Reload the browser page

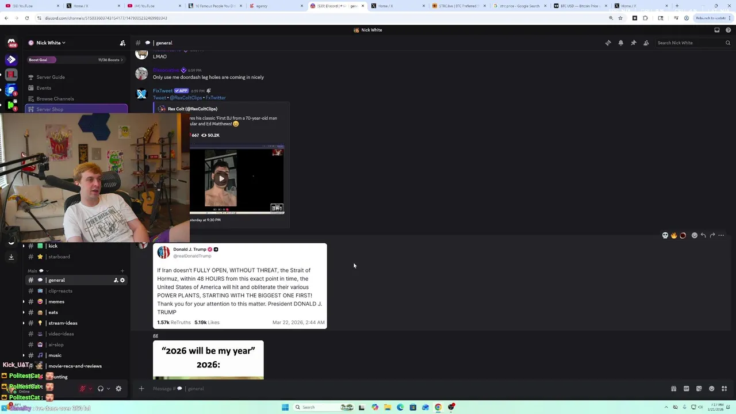(26, 18)
